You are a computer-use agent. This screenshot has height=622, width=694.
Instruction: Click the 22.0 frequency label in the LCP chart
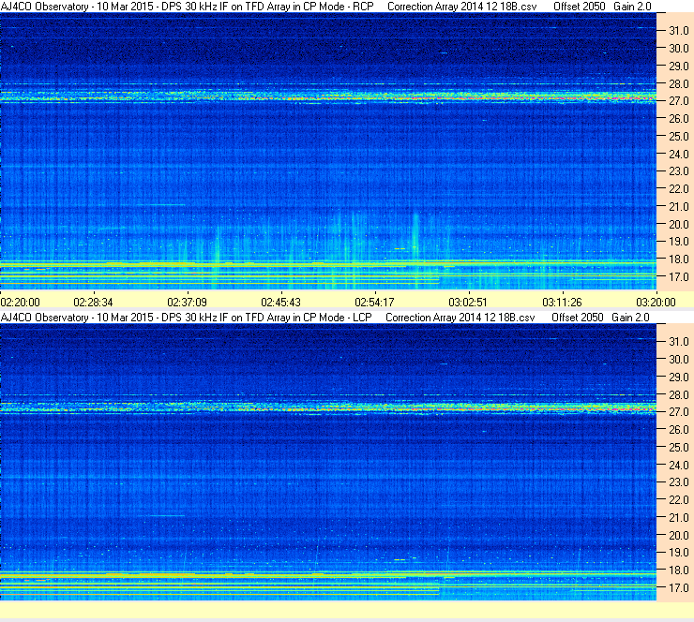(679, 500)
